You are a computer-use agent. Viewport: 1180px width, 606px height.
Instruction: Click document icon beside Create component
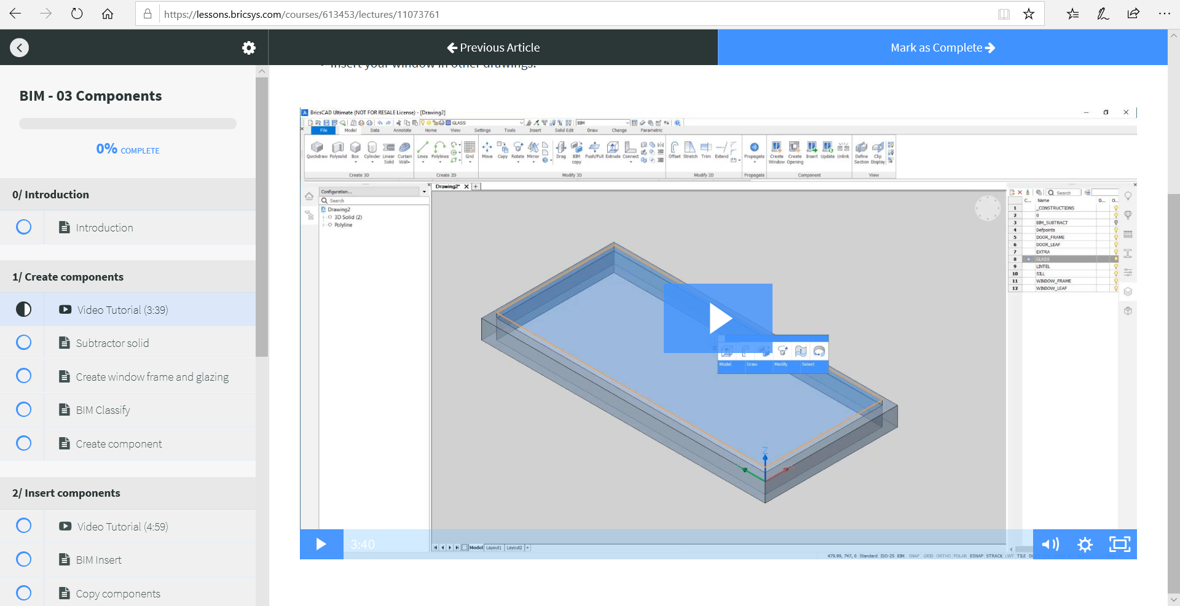[x=64, y=443]
